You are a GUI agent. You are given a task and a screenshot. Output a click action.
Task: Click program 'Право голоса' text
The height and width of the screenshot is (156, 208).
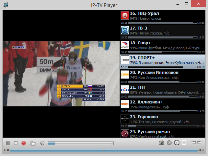click(x=150, y=18)
